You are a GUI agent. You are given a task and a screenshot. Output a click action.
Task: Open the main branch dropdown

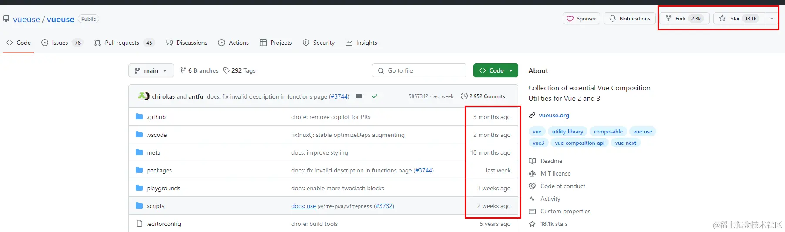click(151, 70)
